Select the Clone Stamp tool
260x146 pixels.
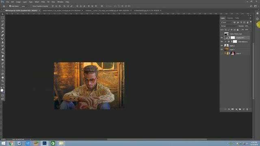2,42
